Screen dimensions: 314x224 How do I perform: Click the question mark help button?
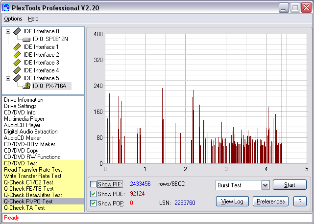click(x=300, y=202)
